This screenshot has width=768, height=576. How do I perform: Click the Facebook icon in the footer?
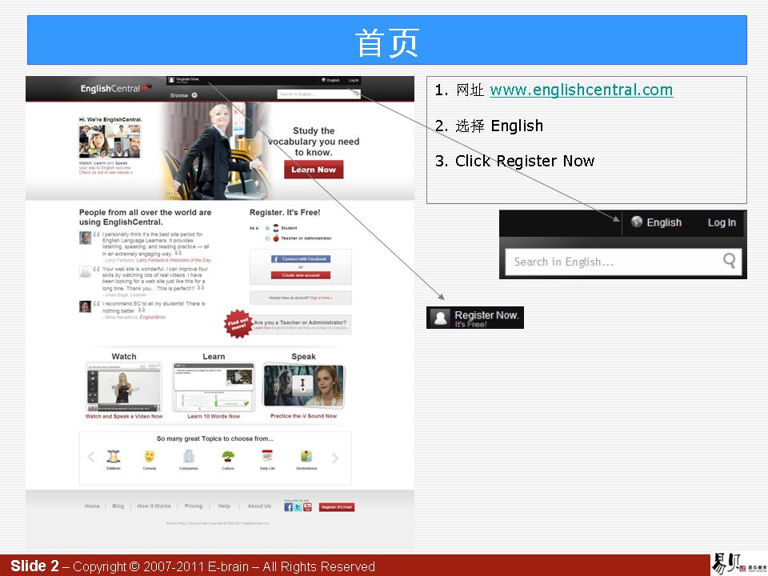coord(288,507)
